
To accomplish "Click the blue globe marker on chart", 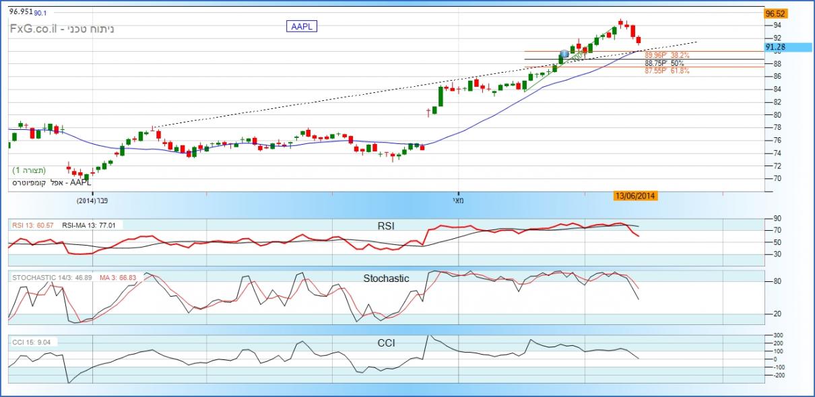I will 564,53.
